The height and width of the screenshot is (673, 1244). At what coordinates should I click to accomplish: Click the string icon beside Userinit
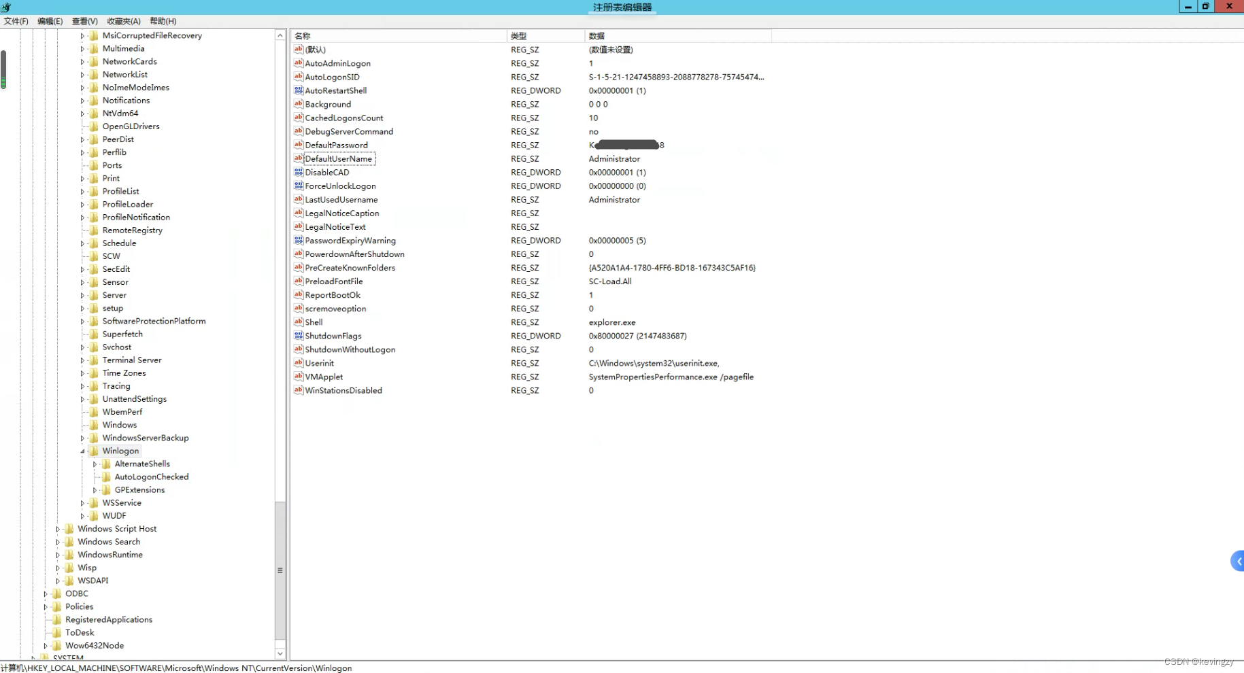(x=298, y=363)
